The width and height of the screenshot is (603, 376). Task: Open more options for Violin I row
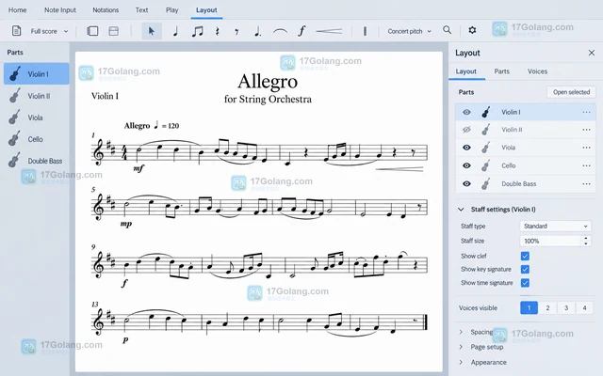[x=586, y=112]
